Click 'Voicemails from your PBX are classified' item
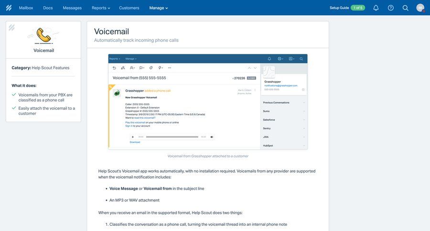430x231 pixels. pyautogui.click(x=45, y=97)
